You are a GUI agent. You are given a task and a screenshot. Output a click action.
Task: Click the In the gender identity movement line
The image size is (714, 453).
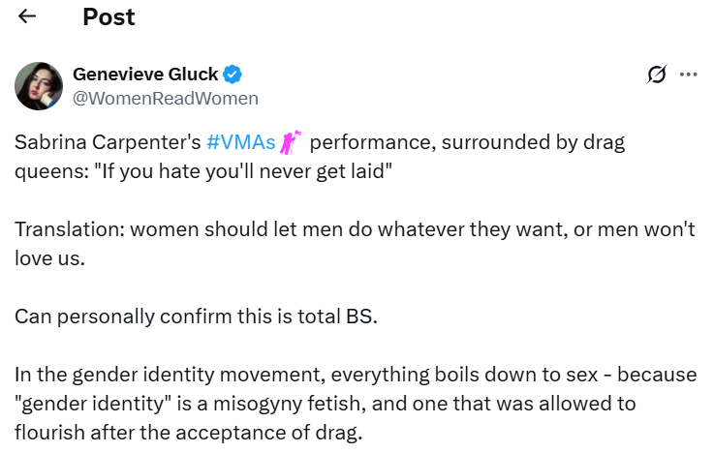[x=356, y=376]
